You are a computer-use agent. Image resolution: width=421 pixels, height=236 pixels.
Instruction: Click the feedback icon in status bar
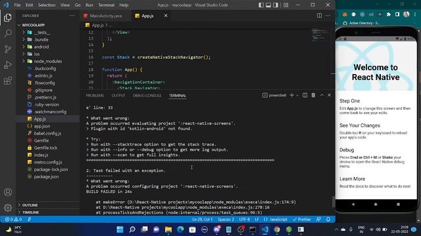pos(318,219)
